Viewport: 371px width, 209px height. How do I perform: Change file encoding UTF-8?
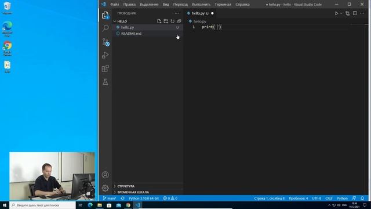point(317,199)
